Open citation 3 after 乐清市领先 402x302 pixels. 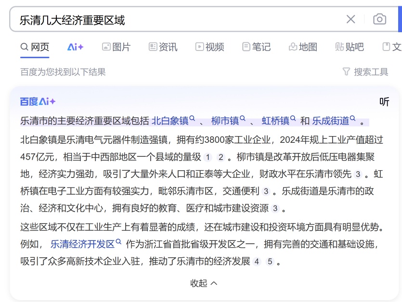point(358,175)
